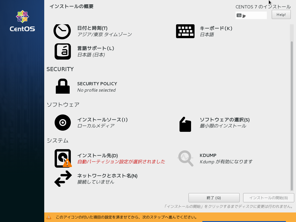Open キーボード(K) settings

216,28
